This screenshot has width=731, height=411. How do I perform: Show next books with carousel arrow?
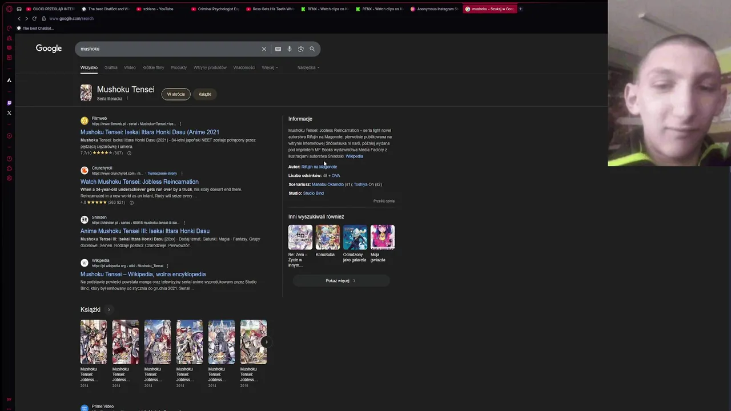point(266,342)
